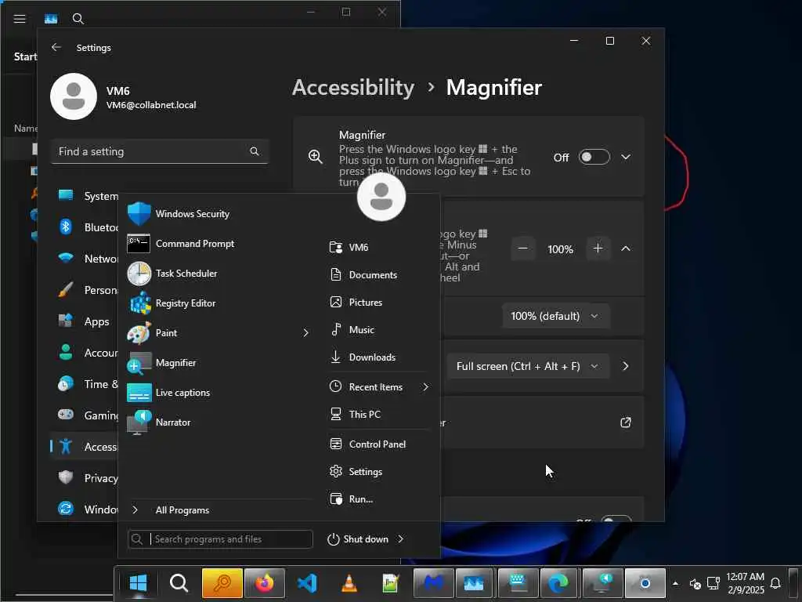Screen dimensions: 802x602
Task: Collapse the zoom level section chevron
Action: pos(626,248)
